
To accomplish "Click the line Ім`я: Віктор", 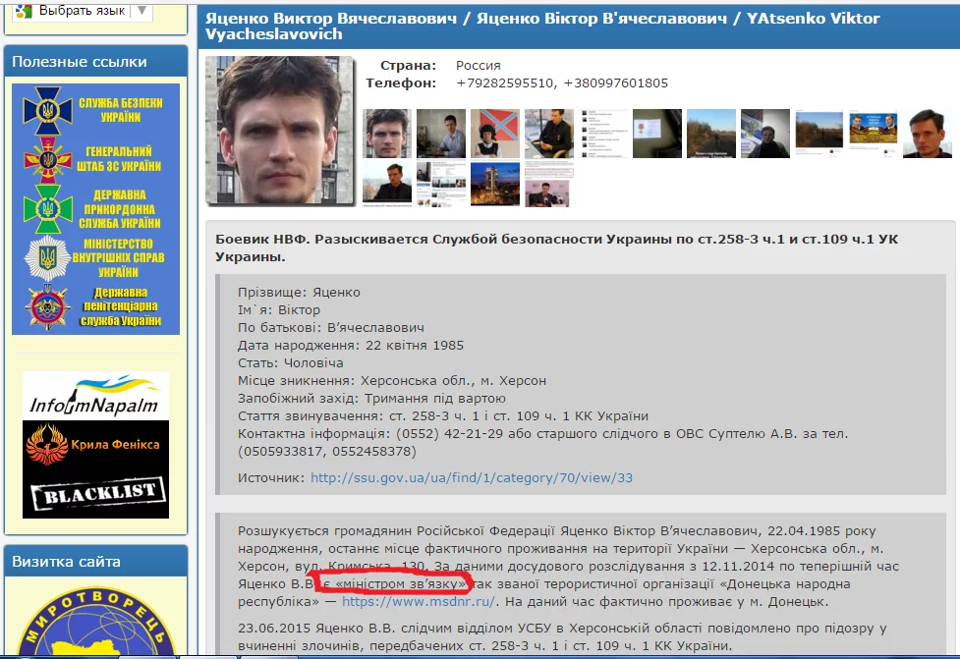I will tap(279, 310).
